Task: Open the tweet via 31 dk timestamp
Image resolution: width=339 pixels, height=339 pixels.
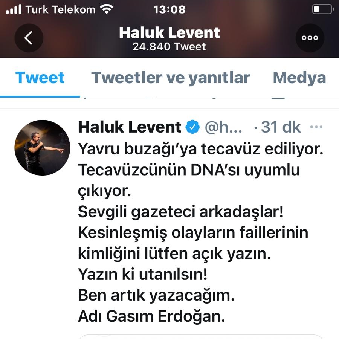Action: (281, 127)
